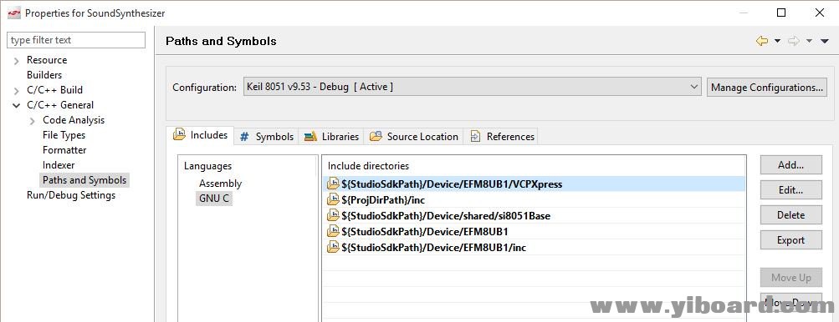839x322 pixels.
Task: Select the Device/EFM8UB1/inc include directory
Action: pyautogui.click(x=534, y=247)
